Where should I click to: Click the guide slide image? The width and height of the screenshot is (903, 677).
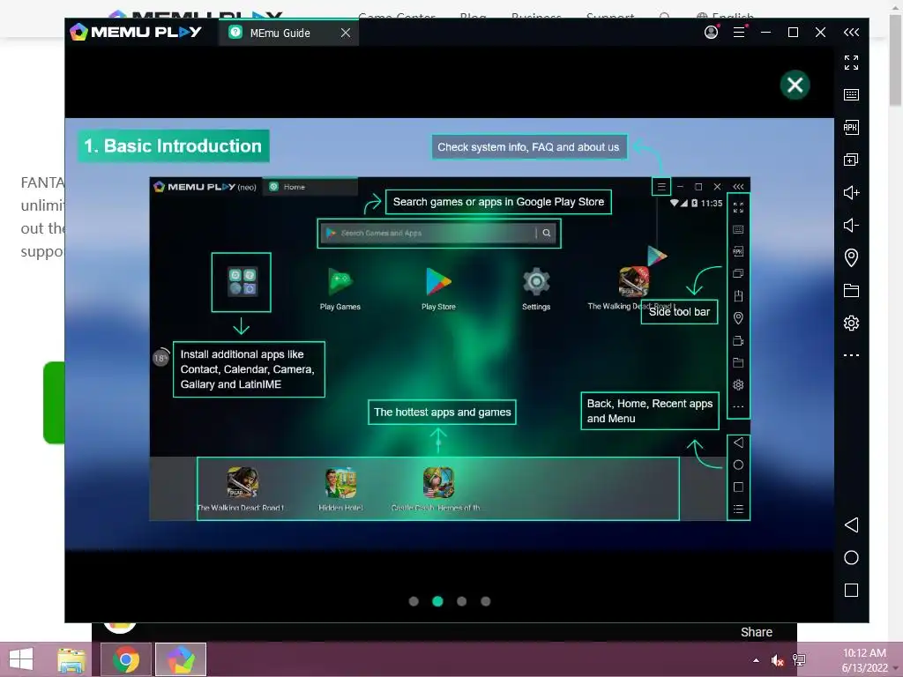[449, 334]
